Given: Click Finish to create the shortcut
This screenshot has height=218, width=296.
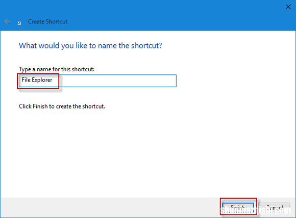Looking at the screenshot, I should 238,208.
